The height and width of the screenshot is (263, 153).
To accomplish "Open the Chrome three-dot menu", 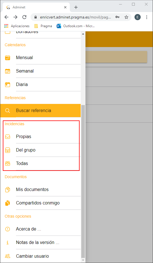I will click(147, 17).
